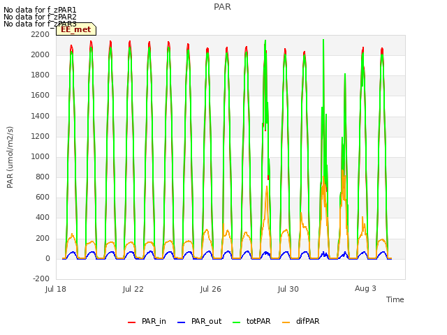
Task: Click the orange difPAR legend color marker
Action: click(x=286, y=322)
